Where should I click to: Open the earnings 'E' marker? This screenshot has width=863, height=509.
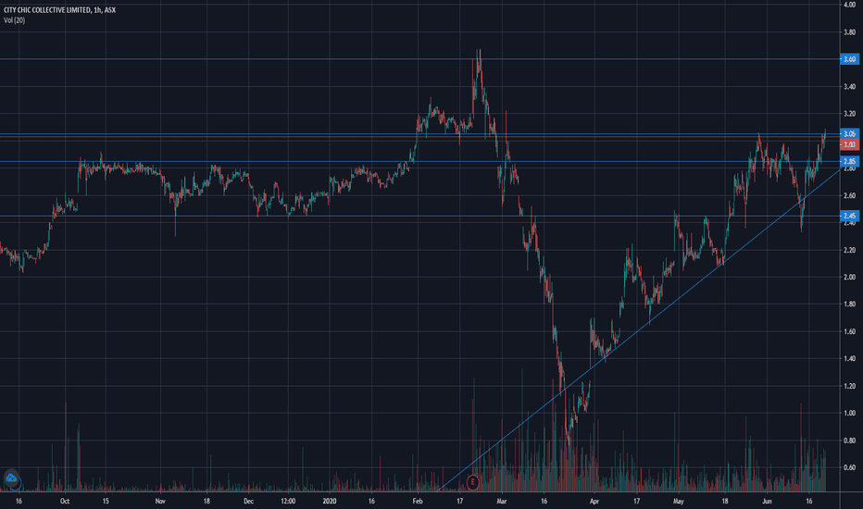[472, 482]
